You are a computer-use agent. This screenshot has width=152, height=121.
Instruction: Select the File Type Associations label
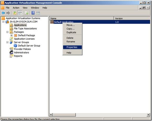tap(25, 29)
